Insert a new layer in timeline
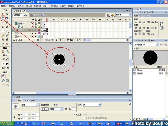The image size is (168, 126). point(14,40)
